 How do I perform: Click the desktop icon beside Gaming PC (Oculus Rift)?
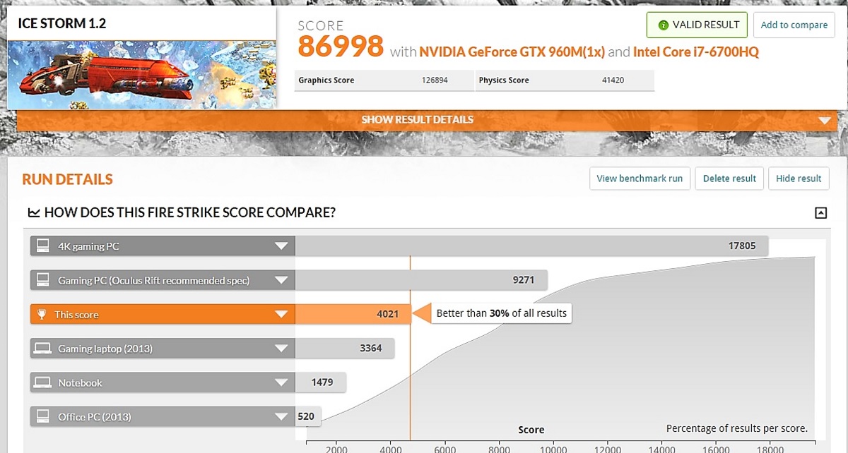tap(42, 280)
